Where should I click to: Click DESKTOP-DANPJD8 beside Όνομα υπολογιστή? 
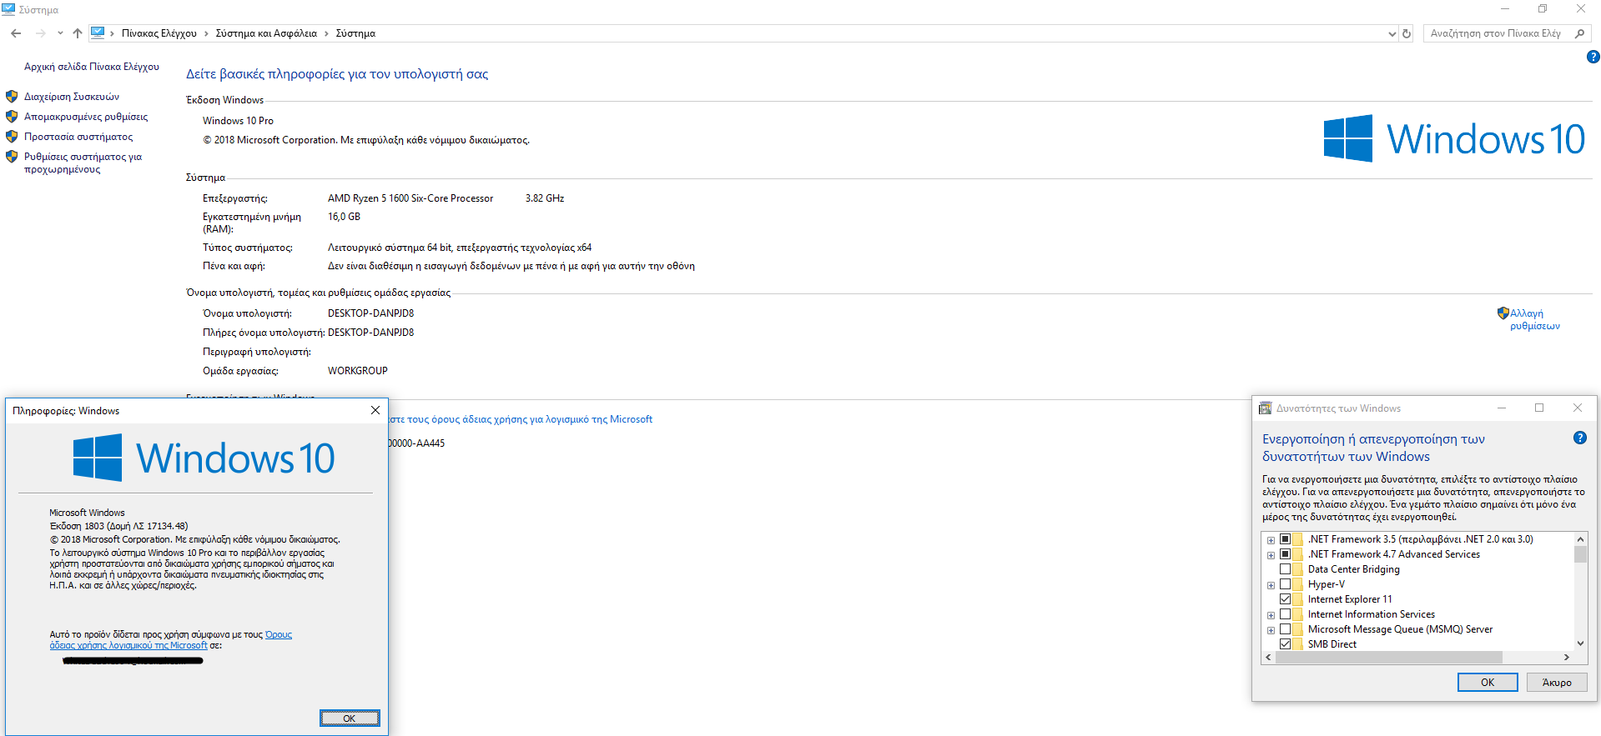pyautogui.click(x=370, y=313)
